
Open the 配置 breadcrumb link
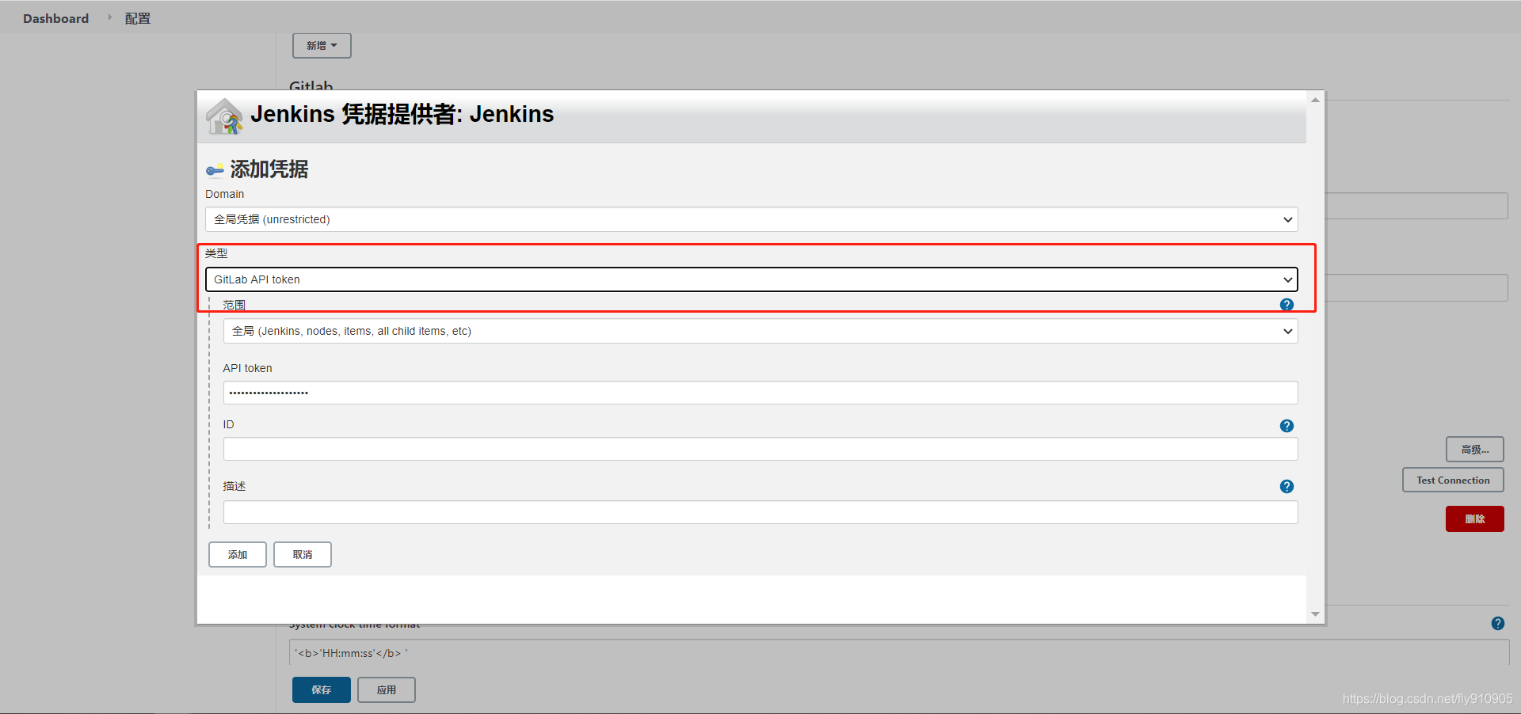(x=137, y=18)
